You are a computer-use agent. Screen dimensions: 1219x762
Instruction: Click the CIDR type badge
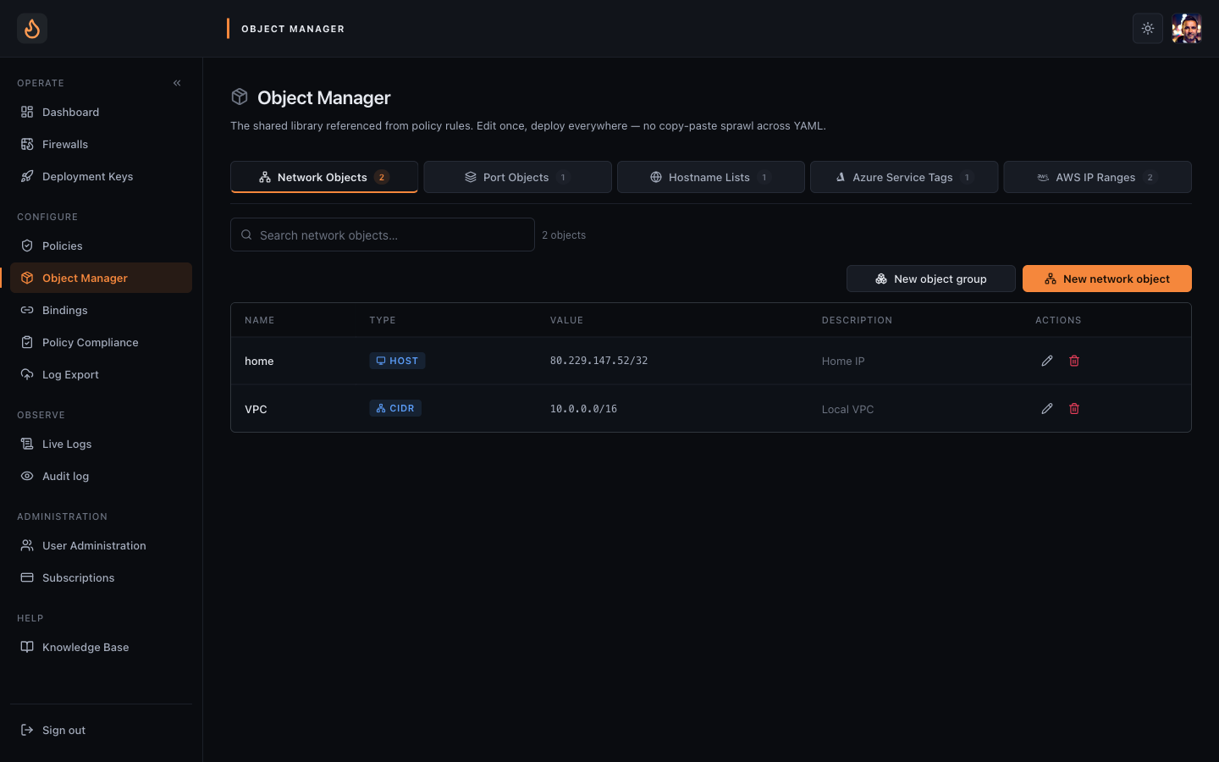pos(395,408)
